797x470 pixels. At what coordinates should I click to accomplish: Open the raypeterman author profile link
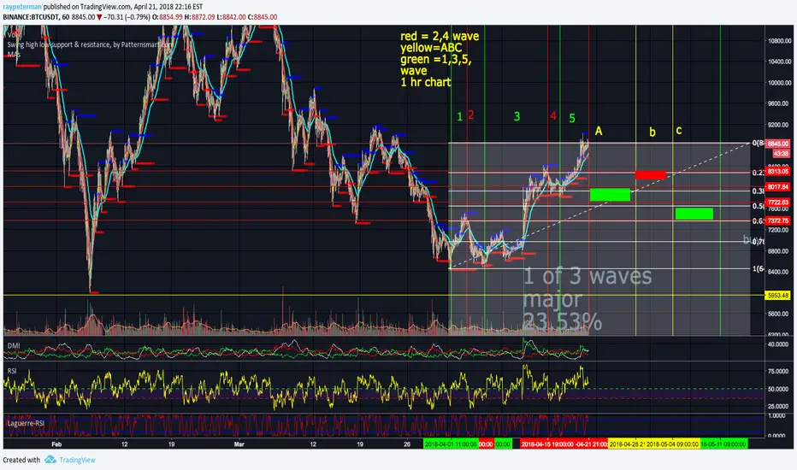tap(22, 7)
